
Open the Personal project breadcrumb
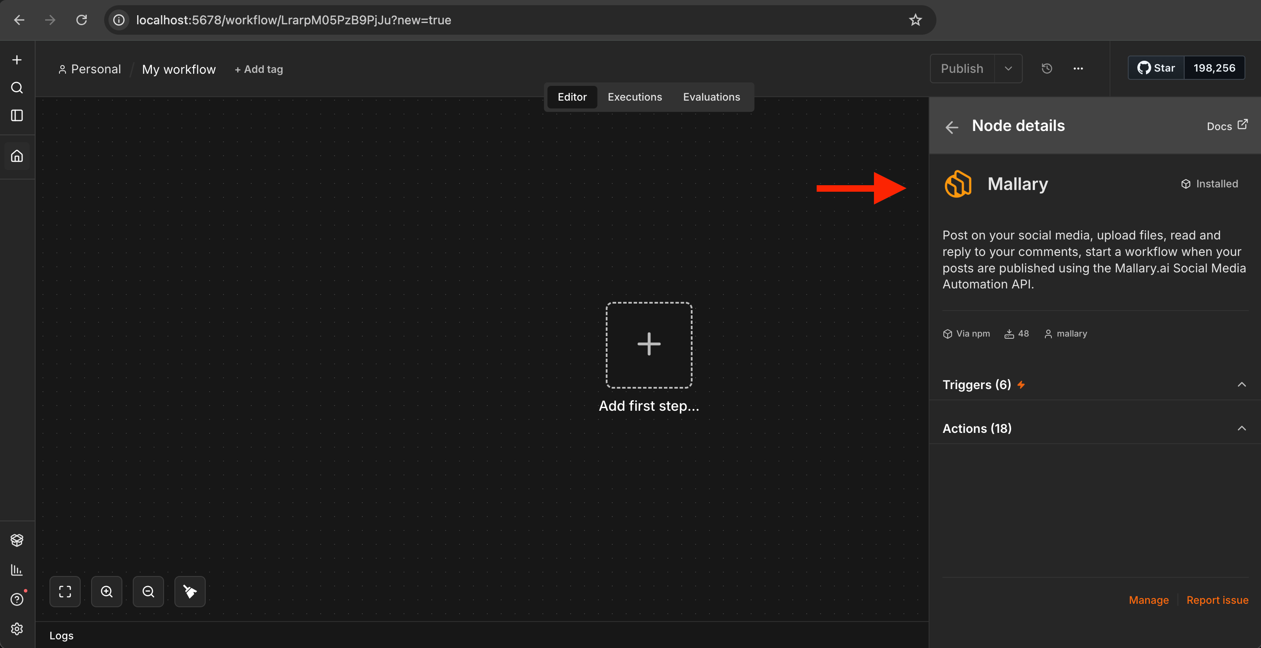[89, 69]
